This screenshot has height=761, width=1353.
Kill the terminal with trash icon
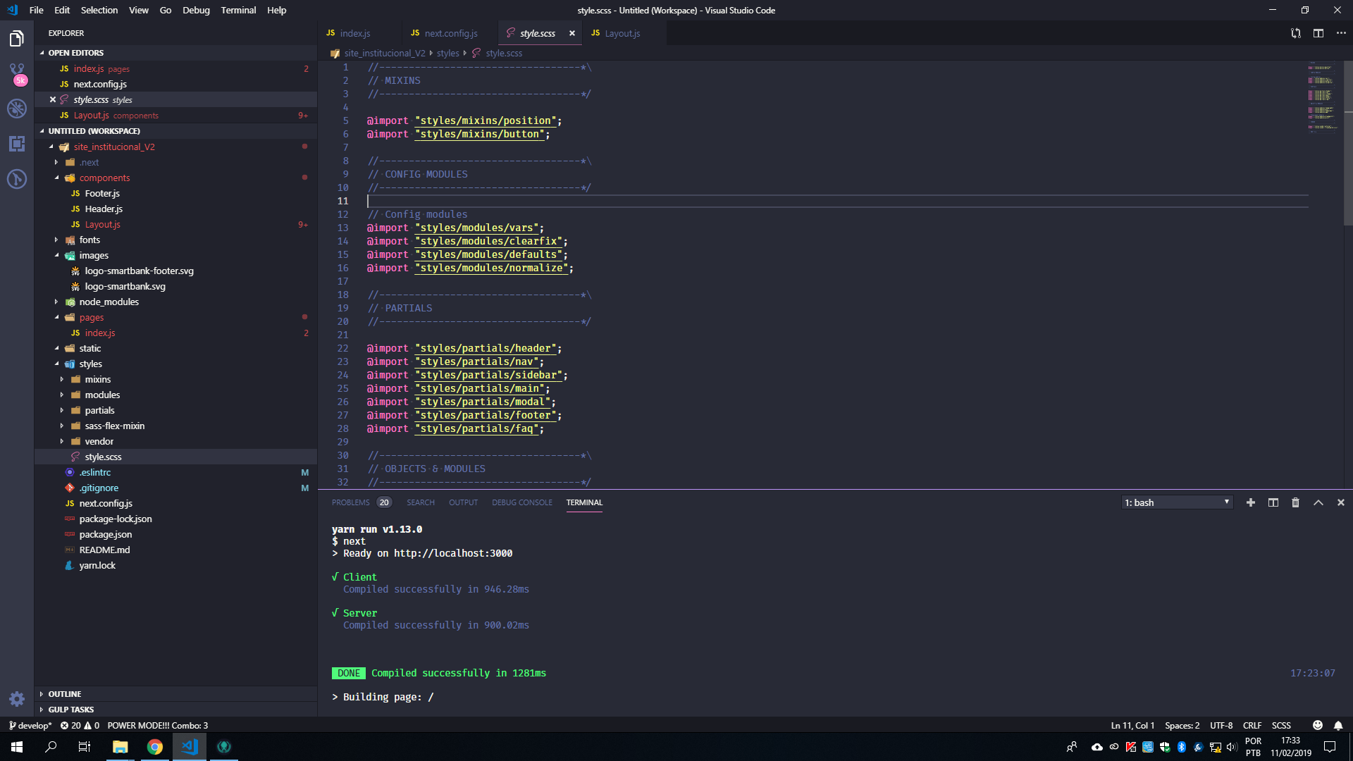(1295, 502)
